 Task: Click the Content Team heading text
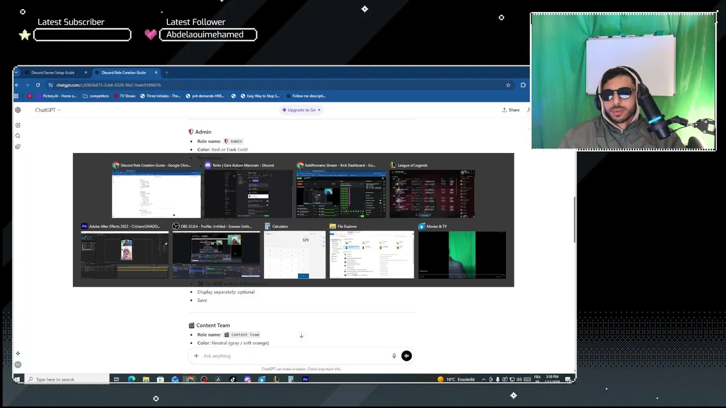pos(213,325)
